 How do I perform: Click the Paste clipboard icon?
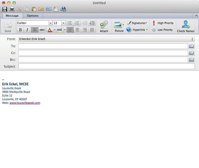pos(34,9)
